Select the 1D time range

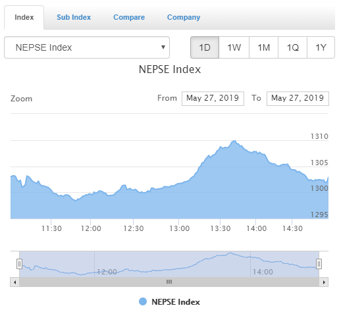(x=205, y=47)
